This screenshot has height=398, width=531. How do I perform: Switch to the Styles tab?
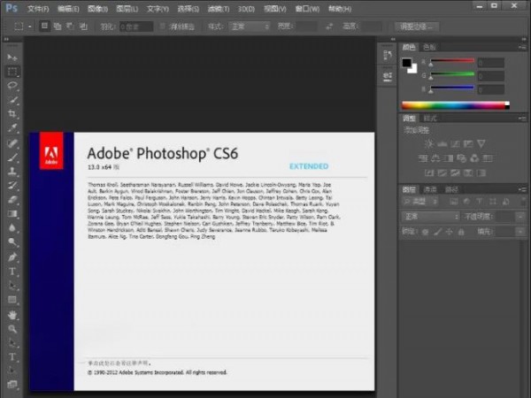430,119
